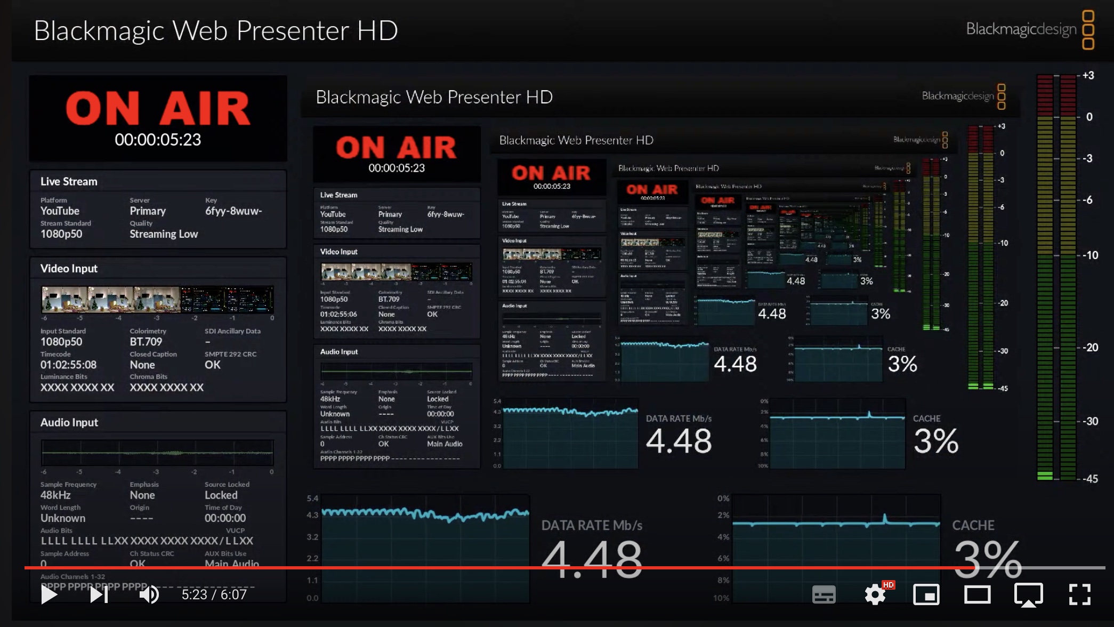Click the outermost SMPTE 292 CRC OK value
The image size is (1114, 627).
(x=212, y=365)
